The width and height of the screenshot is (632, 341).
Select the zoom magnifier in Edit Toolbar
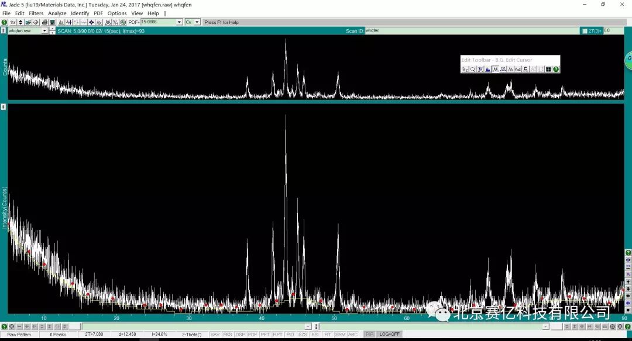(472, 69)
